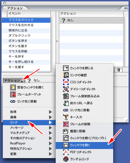Select the キーを押し続ける event

point(26,62)
